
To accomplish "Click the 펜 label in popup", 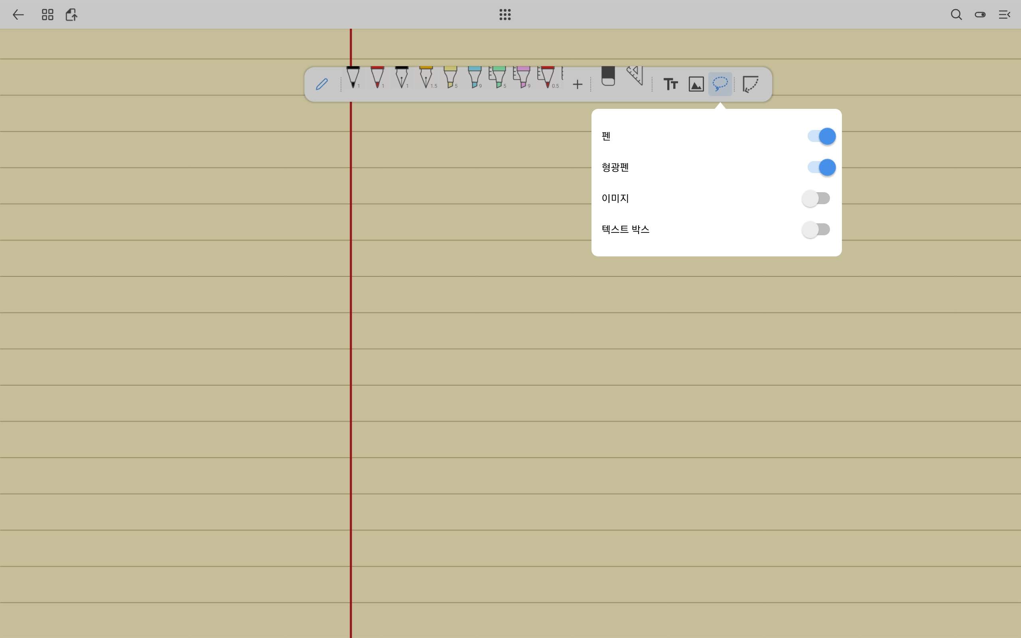I will (x=606, y=136).
